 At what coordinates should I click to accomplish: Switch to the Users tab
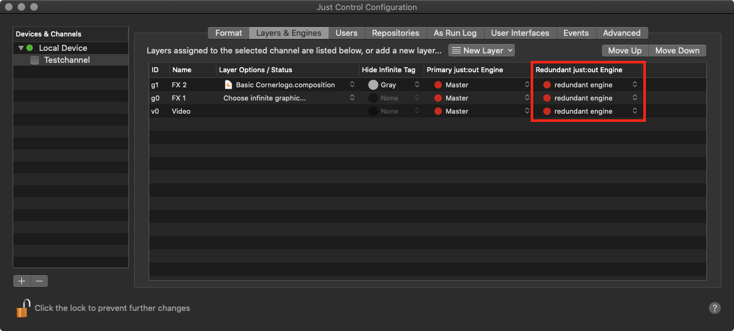(346, 33)
